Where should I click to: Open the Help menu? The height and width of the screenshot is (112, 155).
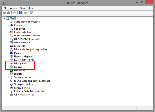[x=31, y=8]
